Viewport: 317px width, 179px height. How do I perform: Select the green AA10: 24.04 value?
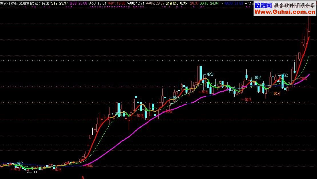pos(210,3)
